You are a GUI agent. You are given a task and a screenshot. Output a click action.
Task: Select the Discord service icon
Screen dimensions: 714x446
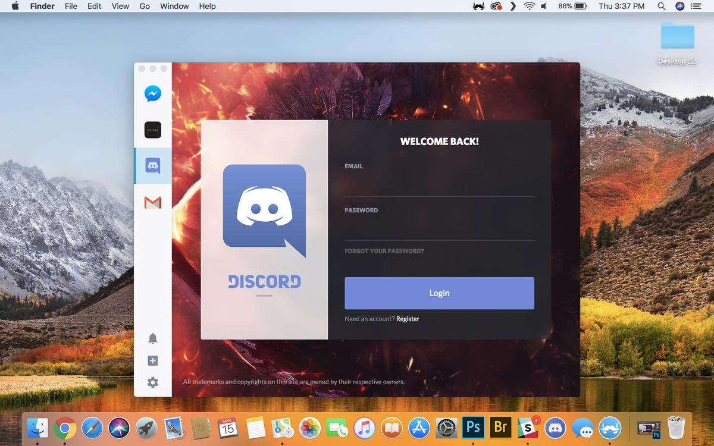coord(153,167)
